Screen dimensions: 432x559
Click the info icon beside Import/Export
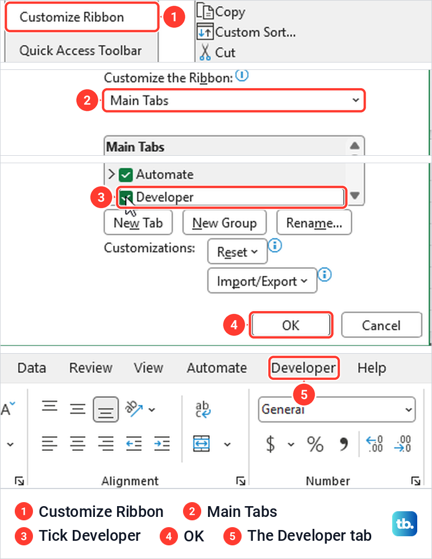coord(325,275)
